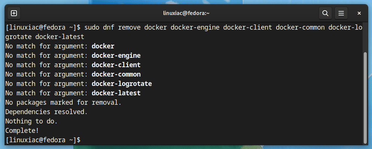The height and width of the screenshot is (149, 372).
Task: Click the bold docker-logrotate text
Action: pos(122,84)
